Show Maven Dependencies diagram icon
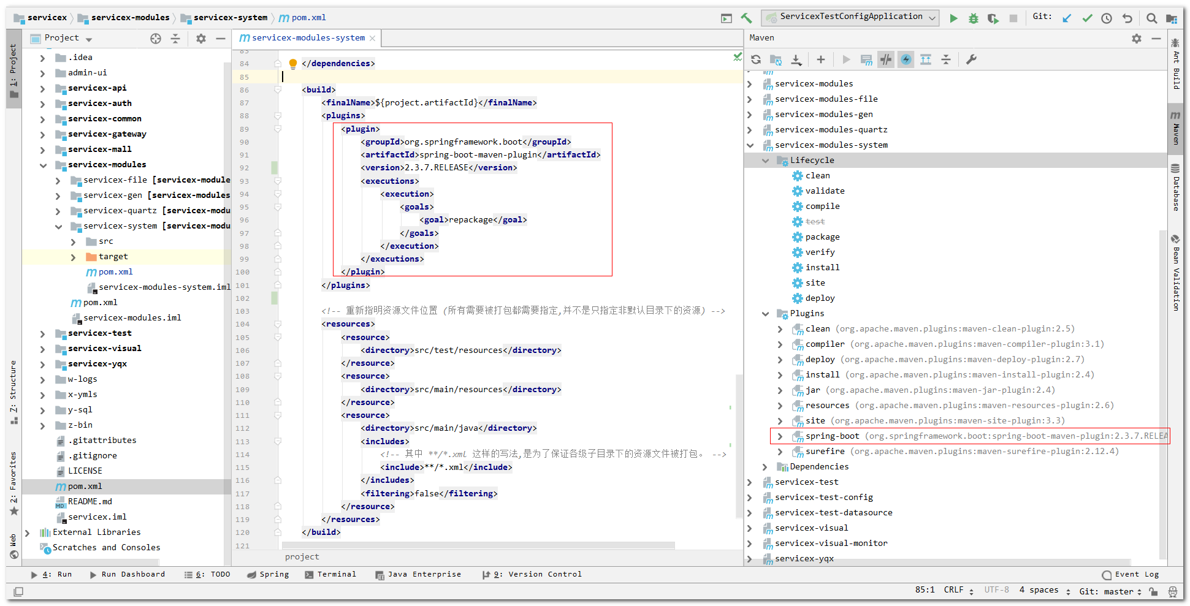The width and height of the screenshot is (1190, 606). (926, 59)
